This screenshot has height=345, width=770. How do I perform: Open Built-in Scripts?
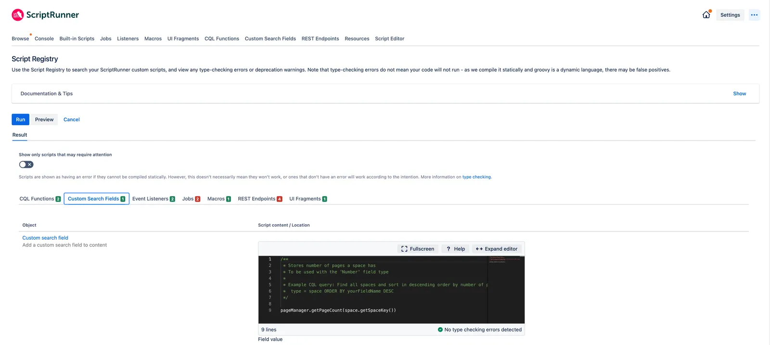coord(77,38)
